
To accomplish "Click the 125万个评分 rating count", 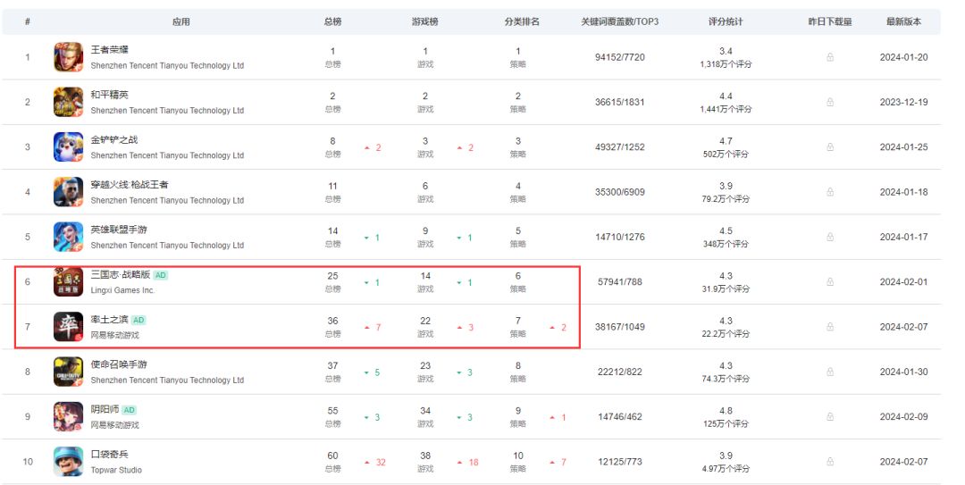I will click(x=726, y=423).
